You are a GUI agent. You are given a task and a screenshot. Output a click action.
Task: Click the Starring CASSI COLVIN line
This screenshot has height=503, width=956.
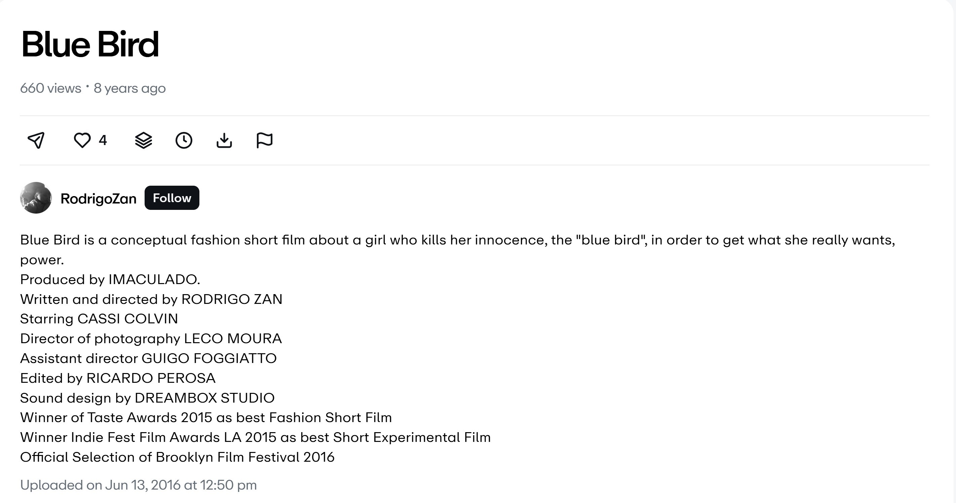(99, 318)
